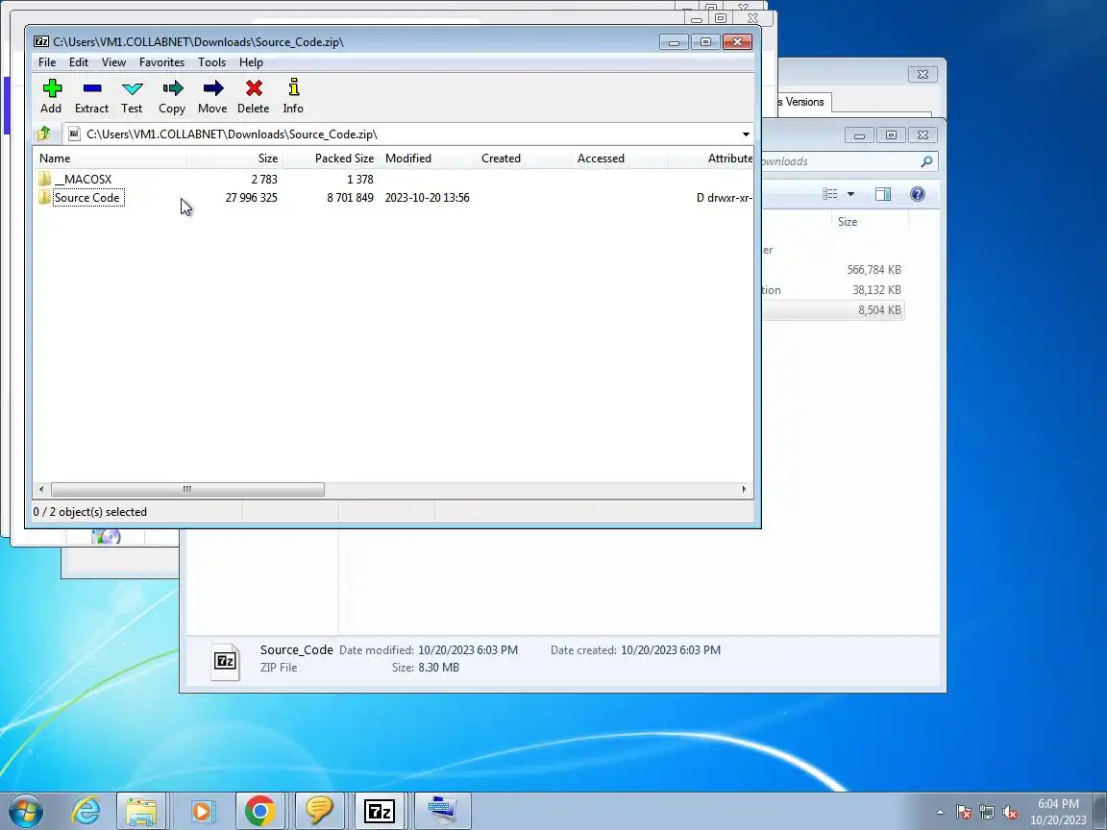Click the 2023-10-20 13:56 modified date
The width and height of the screenshot is (1107, 830).
point(427,198)
